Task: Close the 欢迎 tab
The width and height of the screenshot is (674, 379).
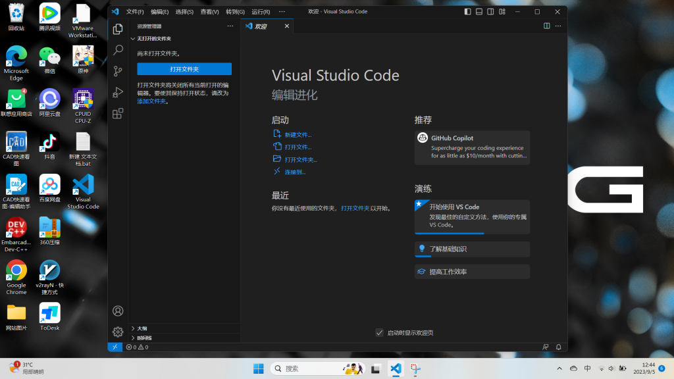Action: pyautogui.click(x=287, y=26)
